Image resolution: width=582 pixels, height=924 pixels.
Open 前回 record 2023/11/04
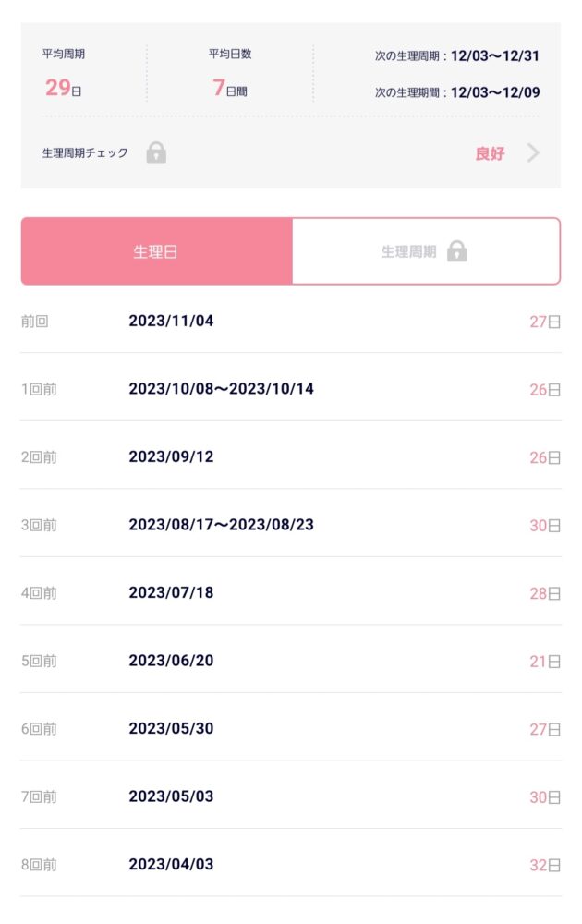291,322
